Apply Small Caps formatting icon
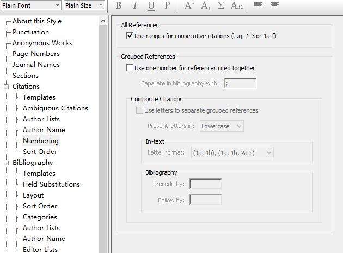 pos(237,6)
